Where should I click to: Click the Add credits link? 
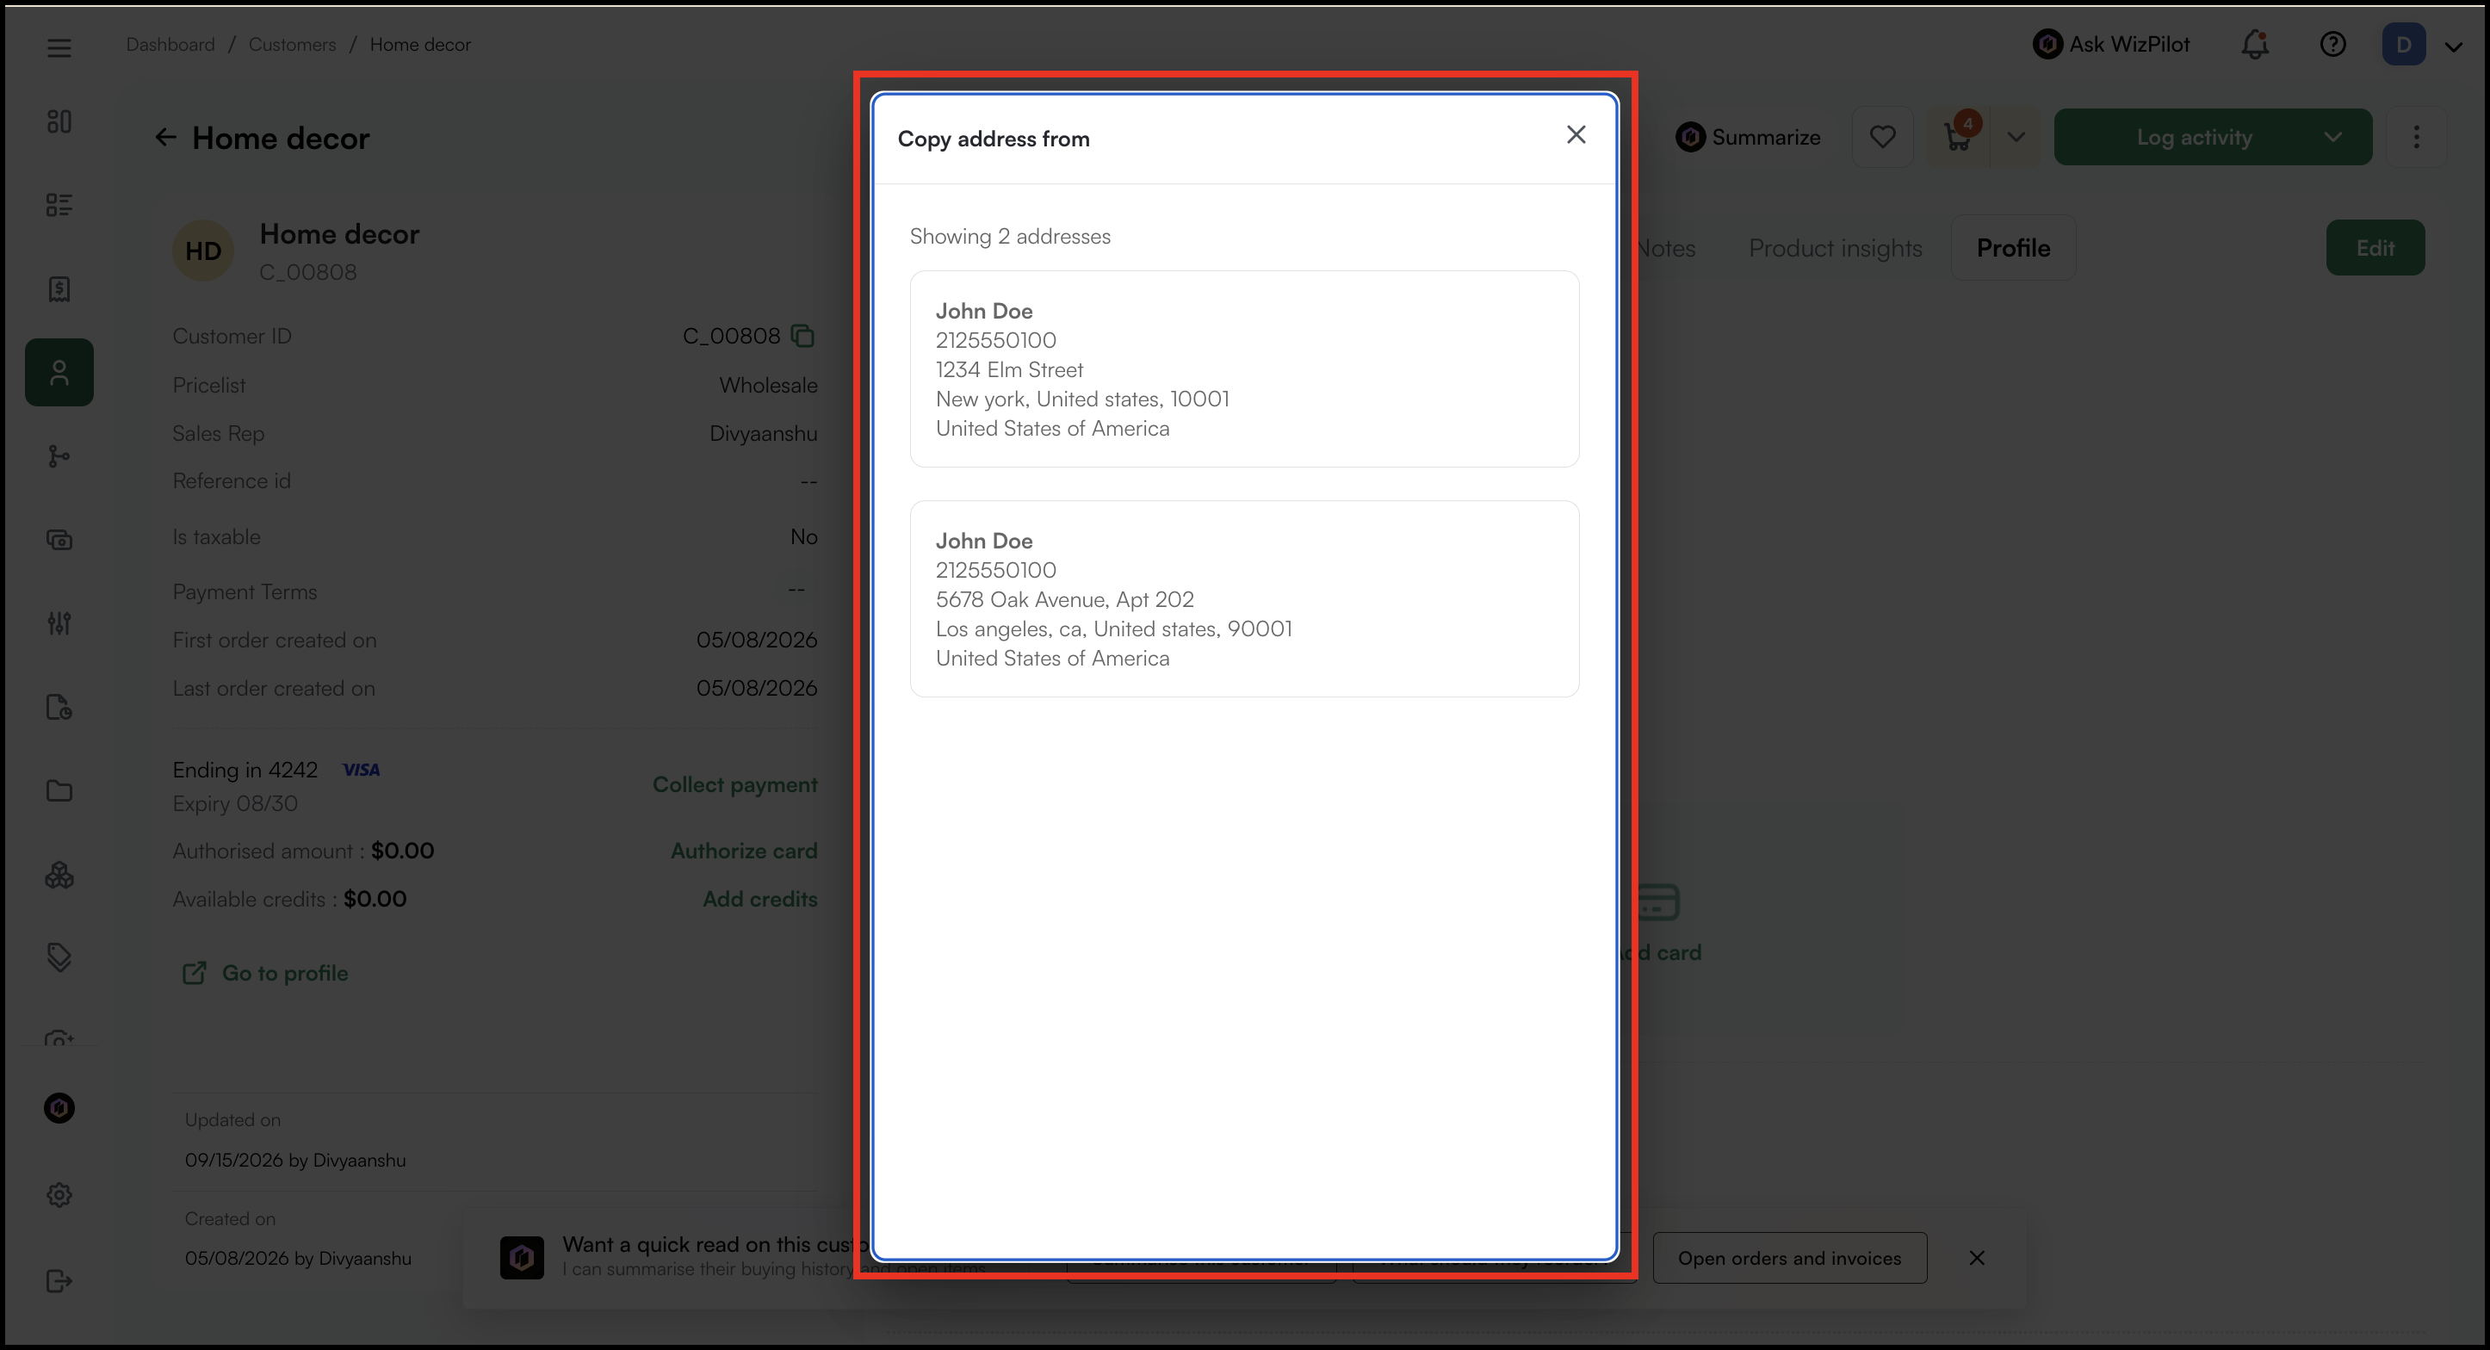759,899
